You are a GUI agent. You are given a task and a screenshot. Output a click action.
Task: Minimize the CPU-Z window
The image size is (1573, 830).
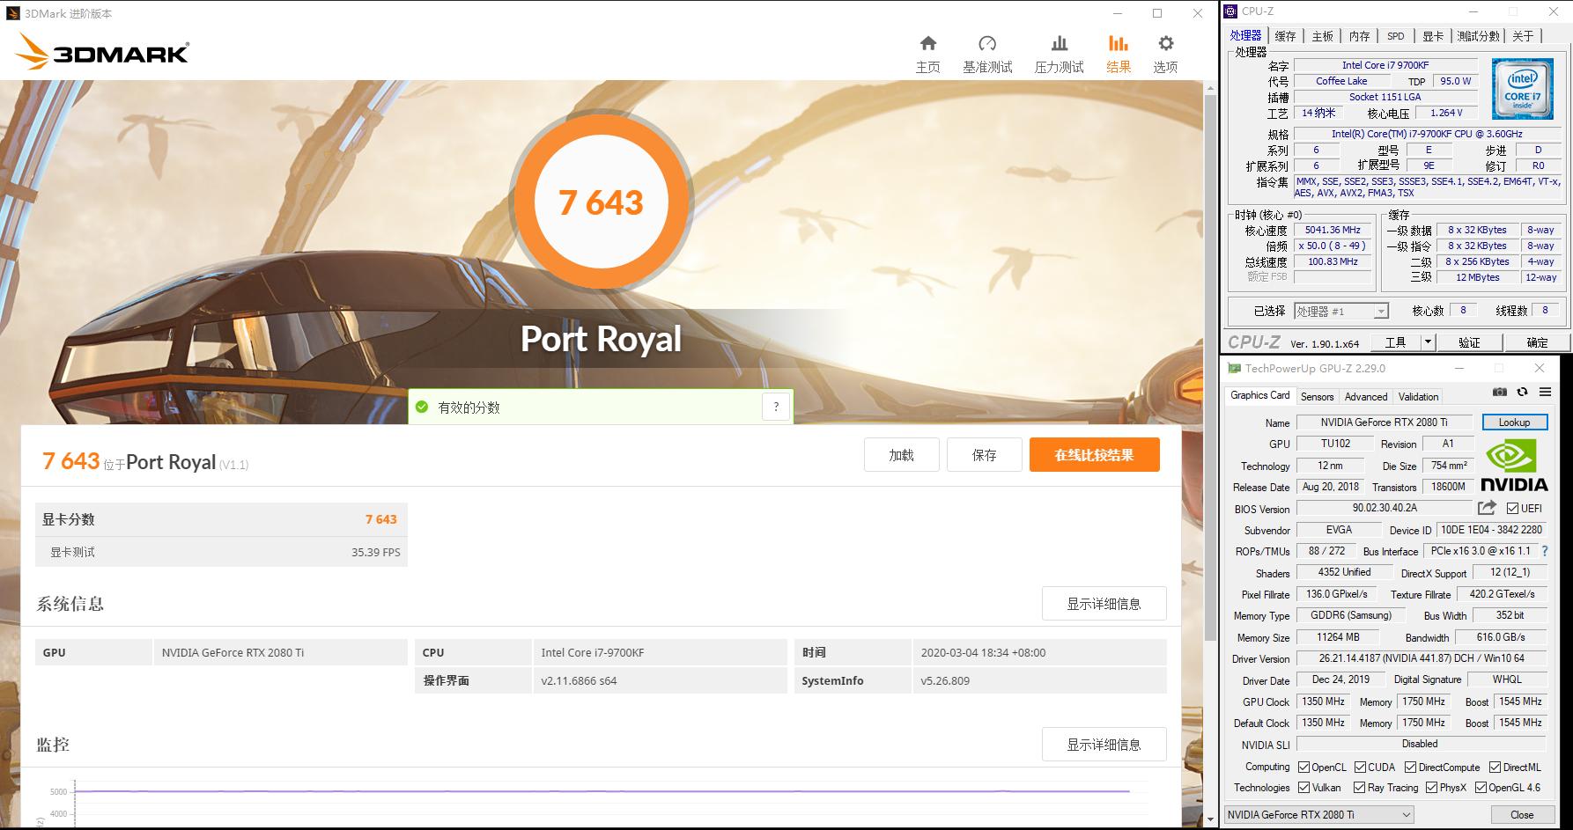(1473, 11)
